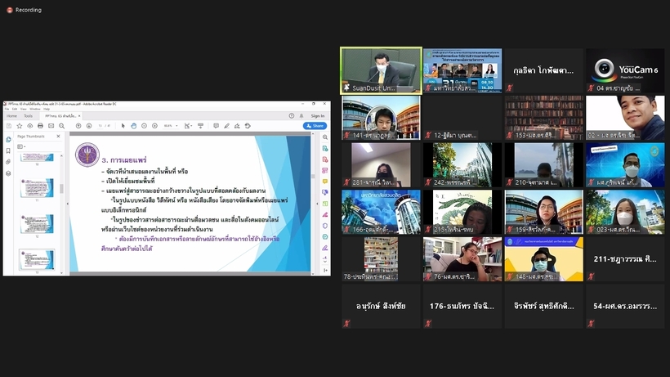Click the Save file icon in Acrobat

pyautogui.click(x=10, y=126)
